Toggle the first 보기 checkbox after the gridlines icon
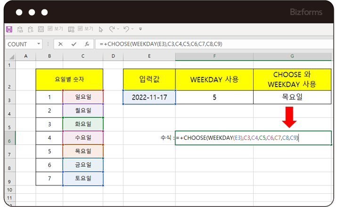Image resolution: width=337 pixels, height=207 pixels. pos(50,29)
